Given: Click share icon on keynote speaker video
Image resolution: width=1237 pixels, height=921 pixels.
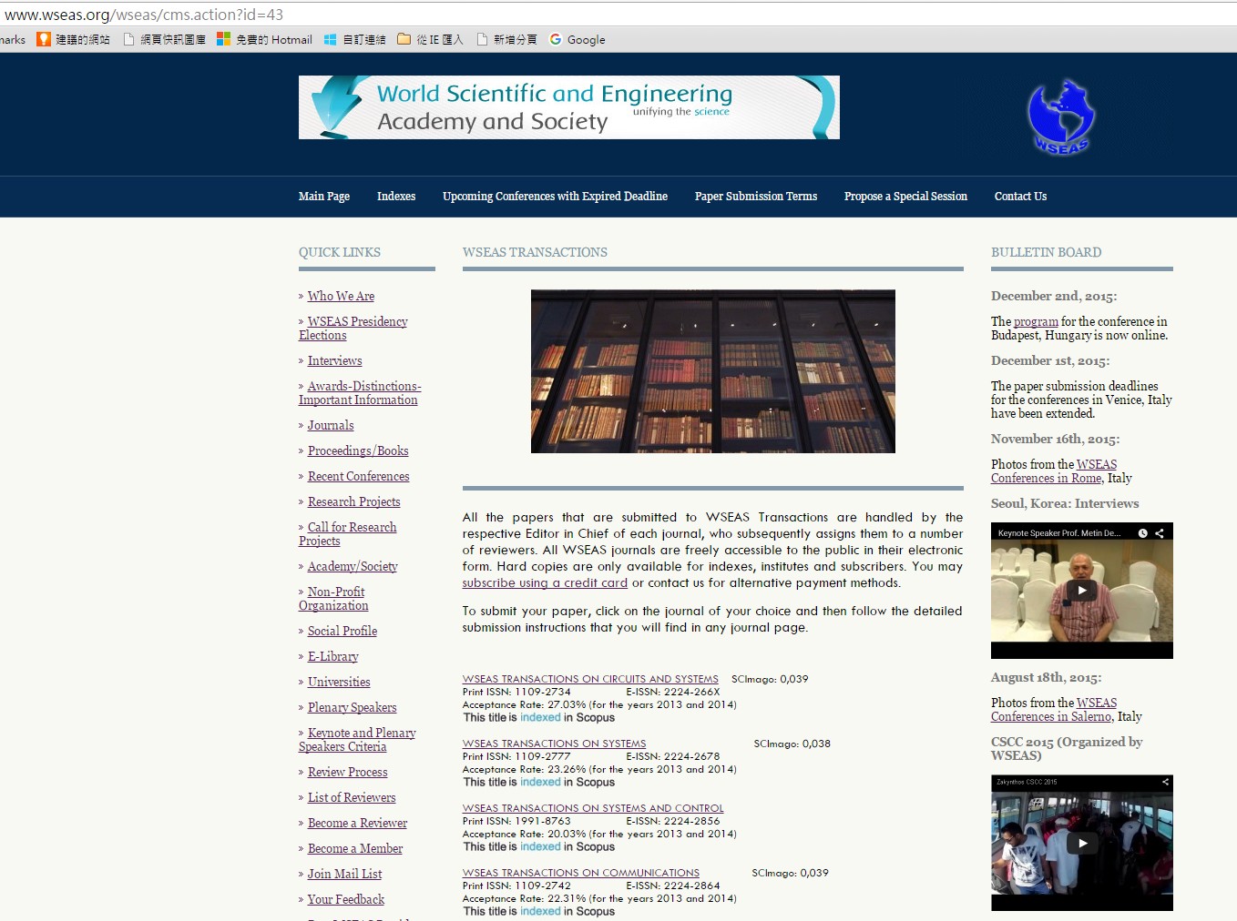Looking at the screenshot, I should point(1160,533).
